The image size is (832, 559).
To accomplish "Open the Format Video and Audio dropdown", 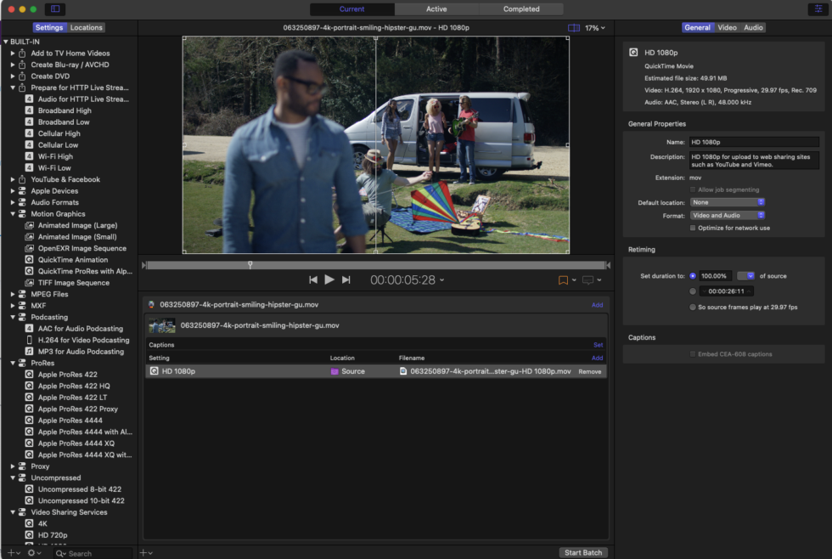I will [728, 215].
